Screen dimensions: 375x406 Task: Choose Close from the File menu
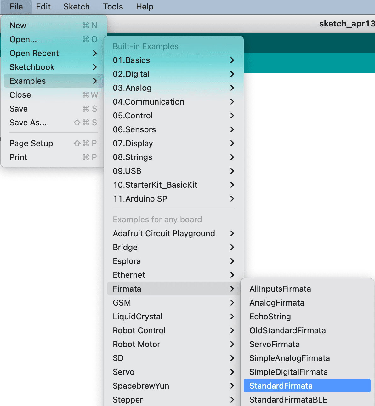54,95
